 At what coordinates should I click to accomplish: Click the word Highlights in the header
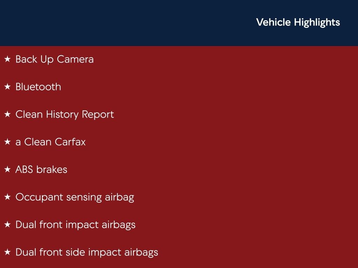[x=317, y=22]
